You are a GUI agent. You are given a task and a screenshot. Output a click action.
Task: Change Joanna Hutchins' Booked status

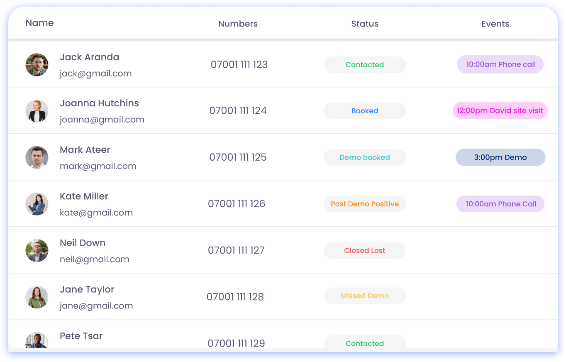(x=365, y=111)
